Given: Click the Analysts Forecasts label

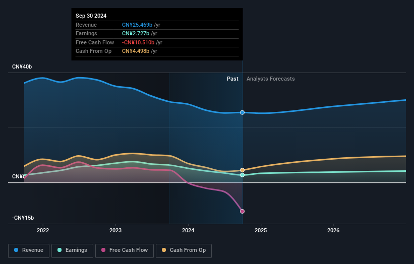Looking at the screenshot, I should [271, 79].
